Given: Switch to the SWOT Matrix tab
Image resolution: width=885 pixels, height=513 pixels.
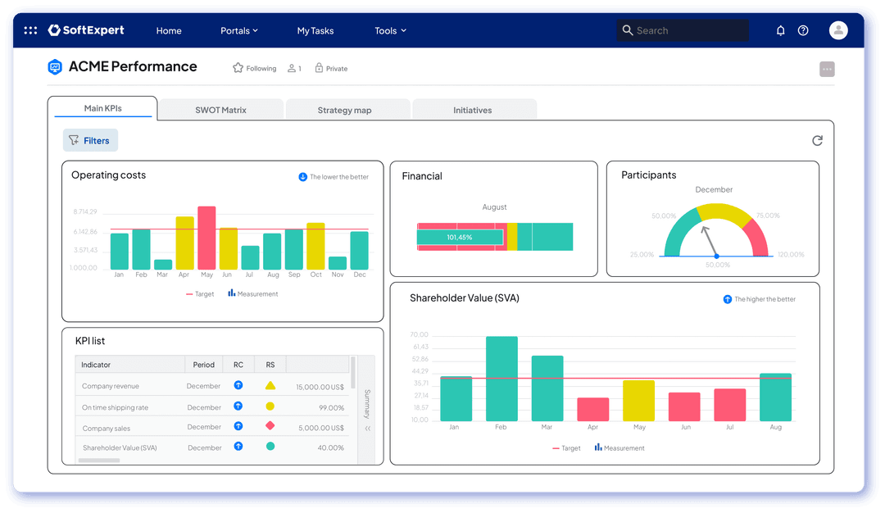Looking at the screenshot, I should click(x=220, y=110).
